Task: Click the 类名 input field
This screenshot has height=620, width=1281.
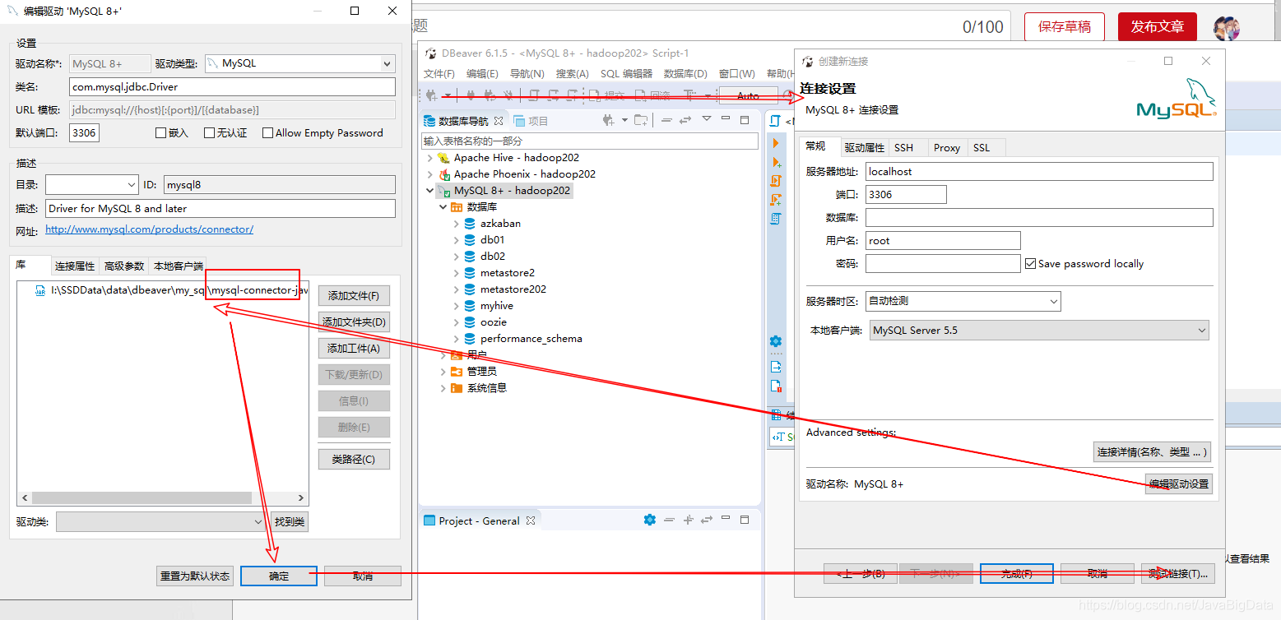Action: pos(233,86)
